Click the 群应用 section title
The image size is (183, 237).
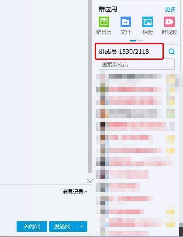[108, 9]
